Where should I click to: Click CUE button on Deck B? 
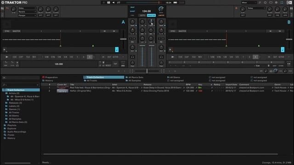tap(181, 57)
